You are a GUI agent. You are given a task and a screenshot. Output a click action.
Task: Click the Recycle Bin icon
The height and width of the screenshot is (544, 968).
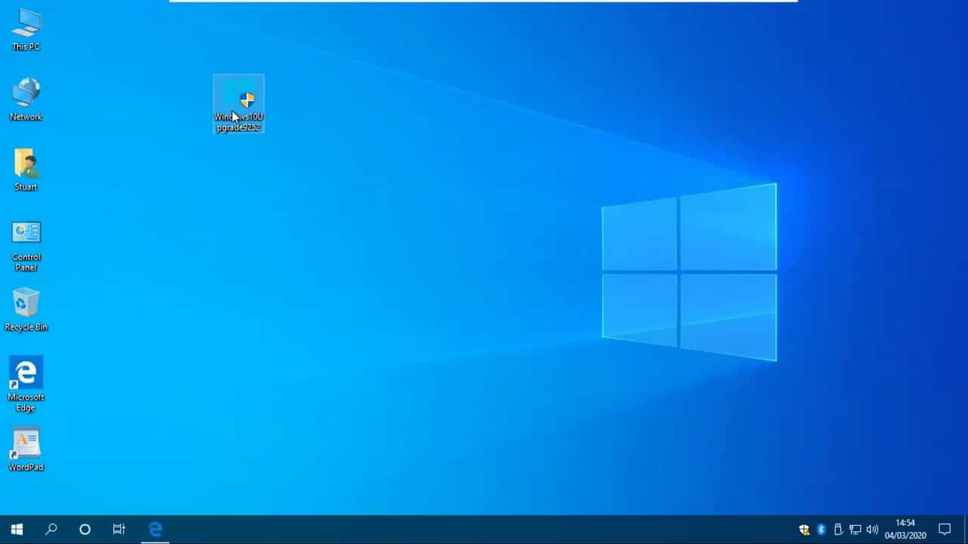coord(26,310)
